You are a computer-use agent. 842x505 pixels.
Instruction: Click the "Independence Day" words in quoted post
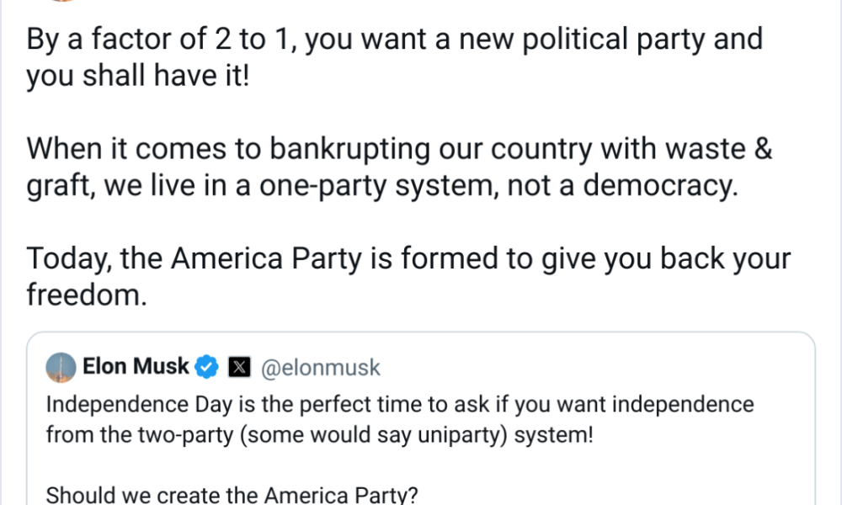tap(117, 404)
